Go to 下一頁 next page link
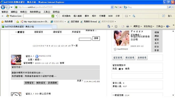 click(74, 46)
